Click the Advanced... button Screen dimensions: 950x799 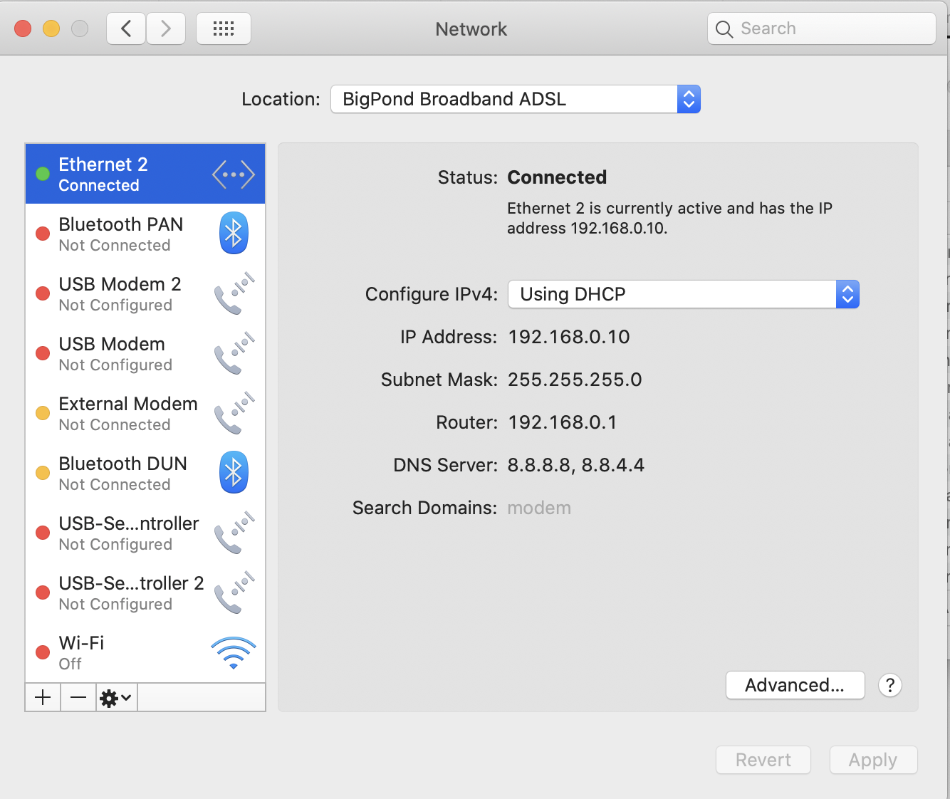tap(795, 685)
